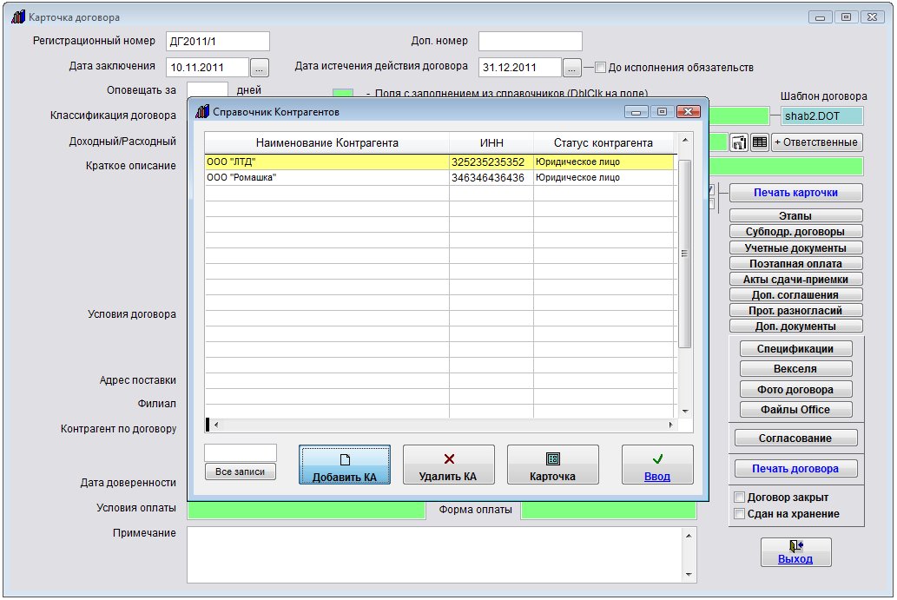Click the INN cell 346346436436
Screen dimensions: 897x600
coord(491,177)
